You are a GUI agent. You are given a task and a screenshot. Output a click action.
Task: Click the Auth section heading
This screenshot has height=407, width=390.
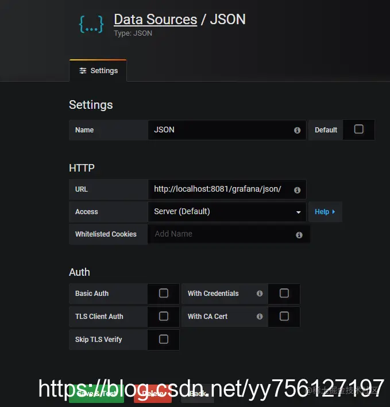(x=79, y=272)
